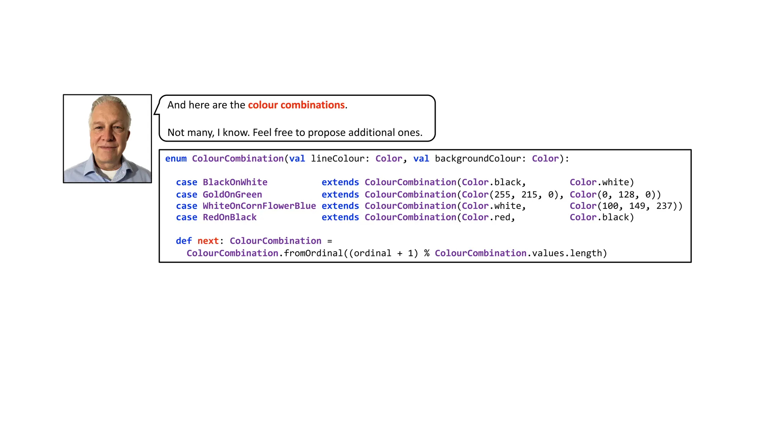782x440 pixels.
Task: Click the presenter portrait photo
Action: 107,139
